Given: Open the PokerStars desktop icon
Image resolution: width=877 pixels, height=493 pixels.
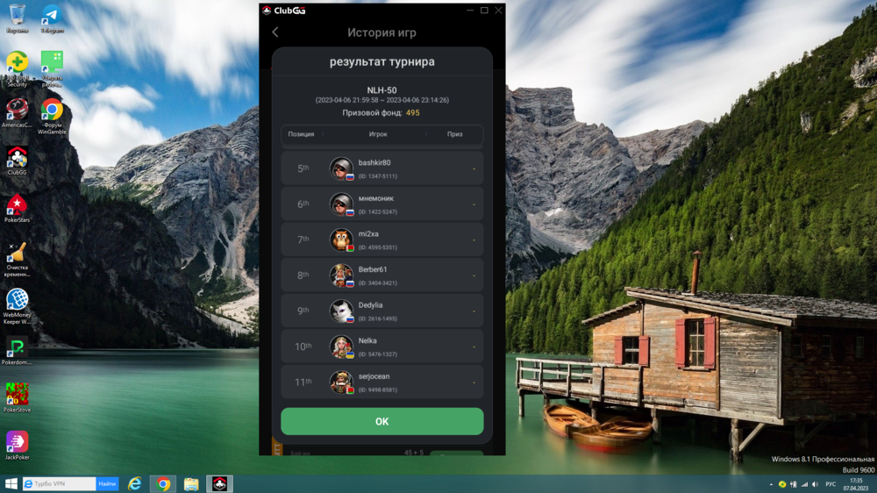Looking at the screenshot, I should (17, 207).
